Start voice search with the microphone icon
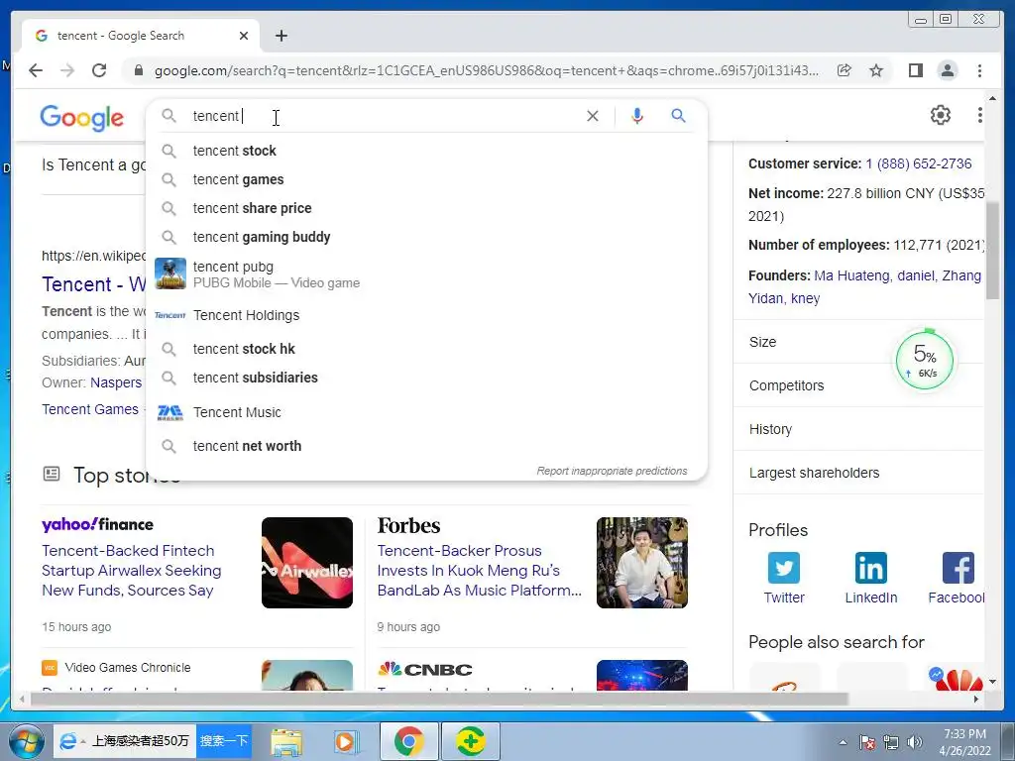 point(637,116)
